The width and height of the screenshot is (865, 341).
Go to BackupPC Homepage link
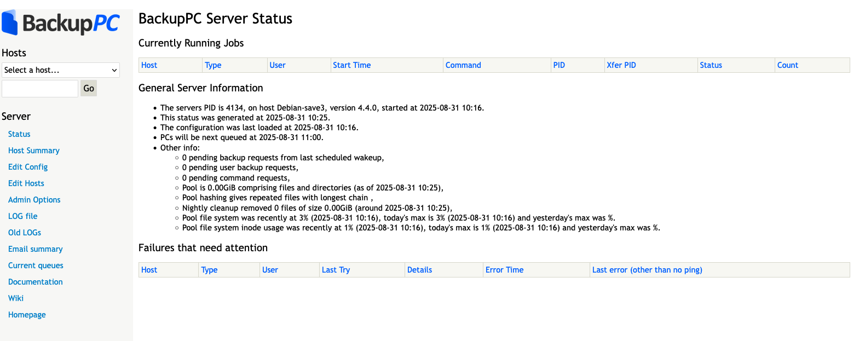tap(27, 315)
